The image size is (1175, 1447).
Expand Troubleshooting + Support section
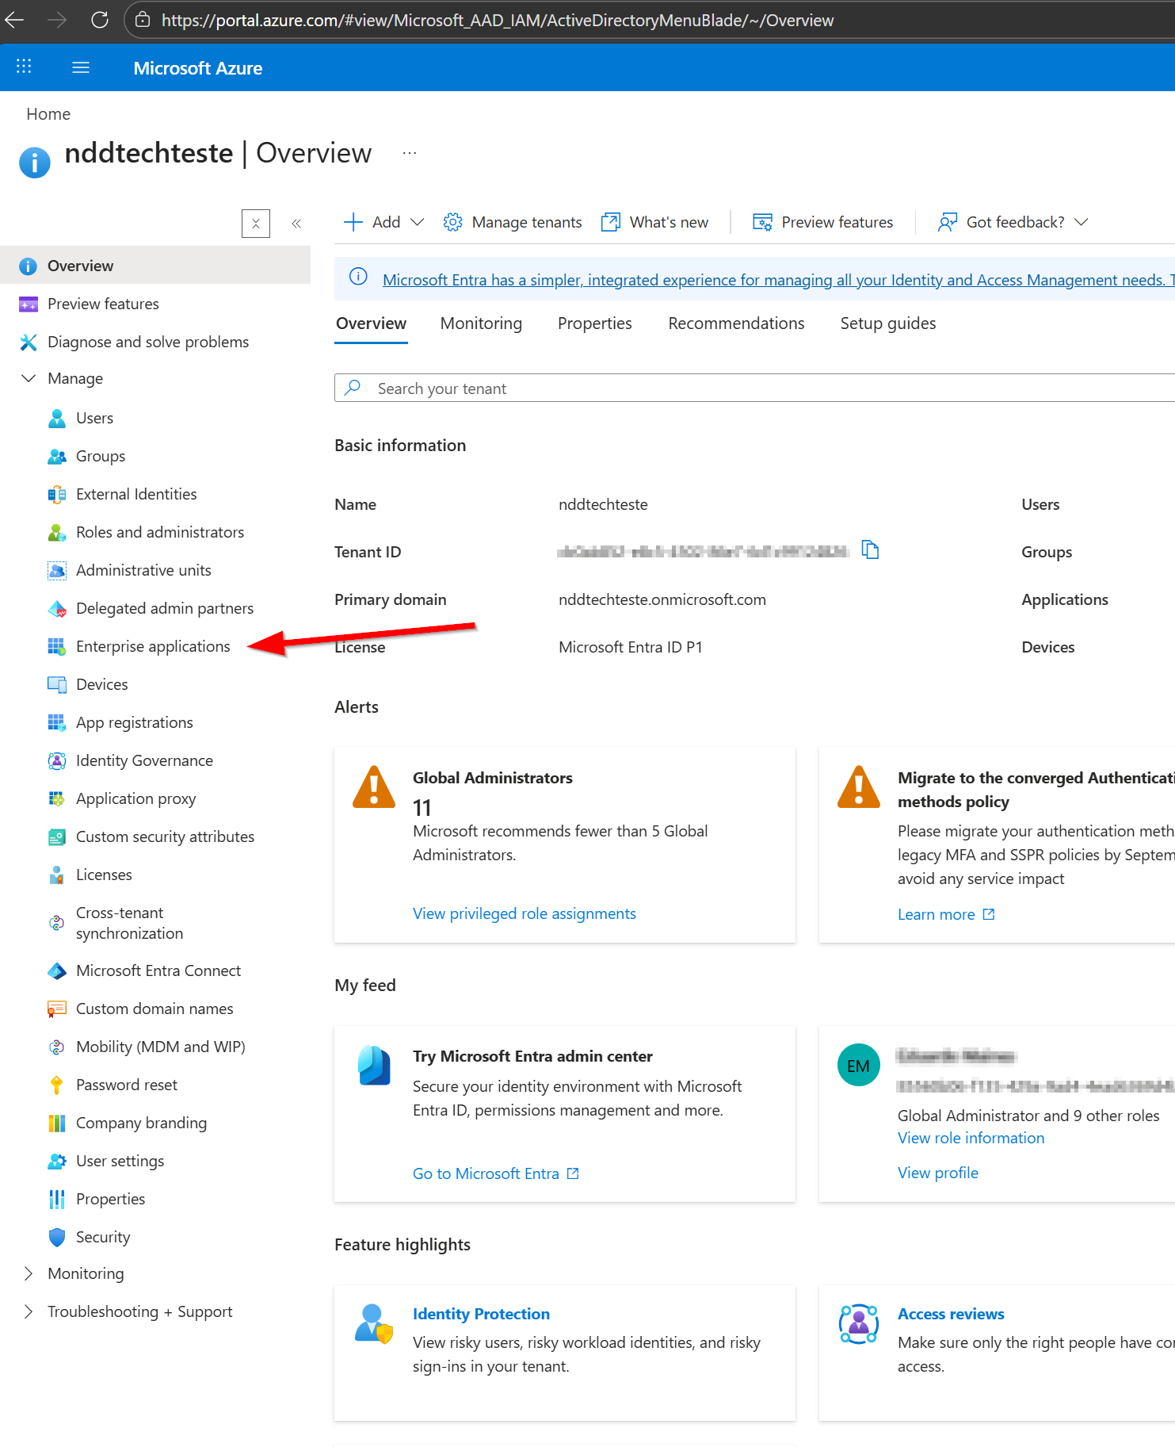pos(29,1311)
